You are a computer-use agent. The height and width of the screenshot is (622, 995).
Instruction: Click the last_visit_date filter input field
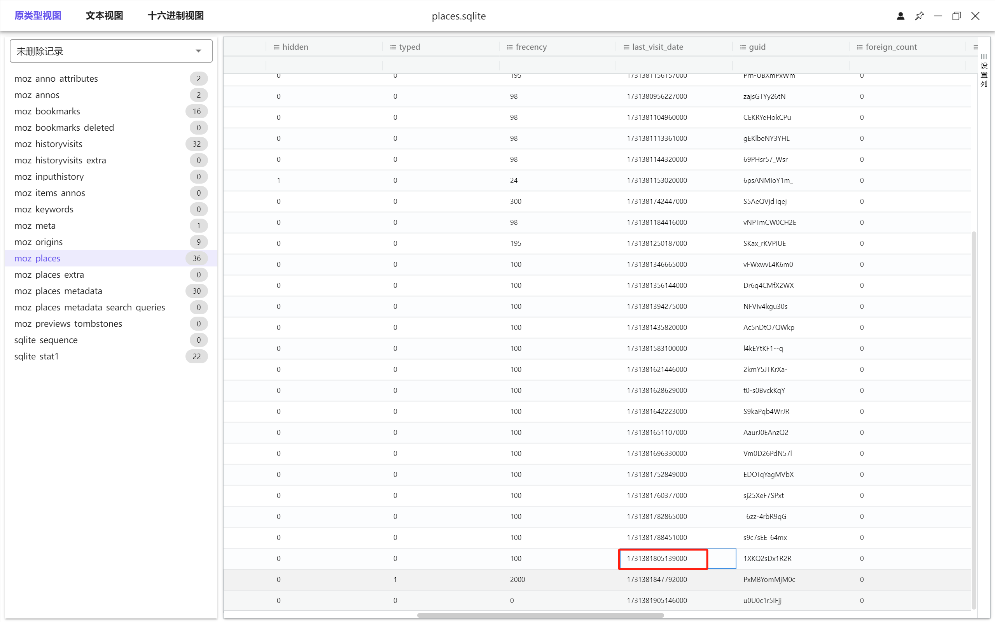coord(673,65)
